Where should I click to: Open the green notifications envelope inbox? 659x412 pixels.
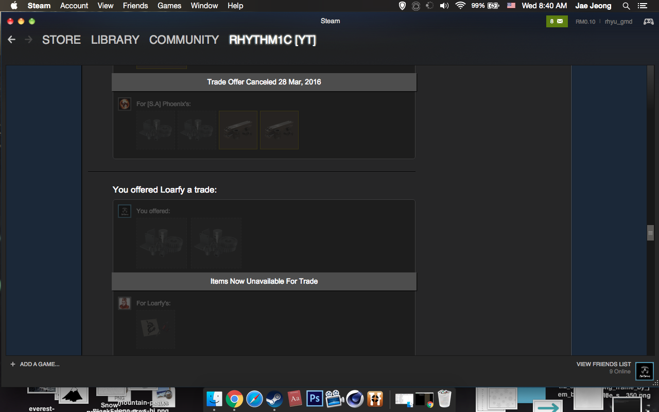pyautogui.click(x=556, y=21)
